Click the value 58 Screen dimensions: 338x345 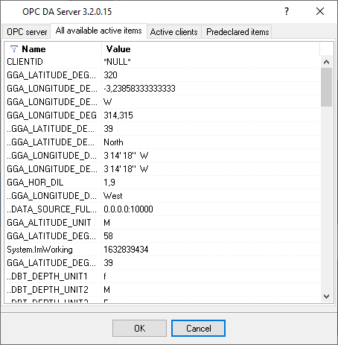[x=108, y=236]
